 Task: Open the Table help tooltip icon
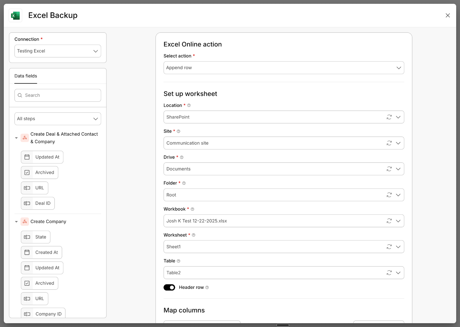pos(179,261)
